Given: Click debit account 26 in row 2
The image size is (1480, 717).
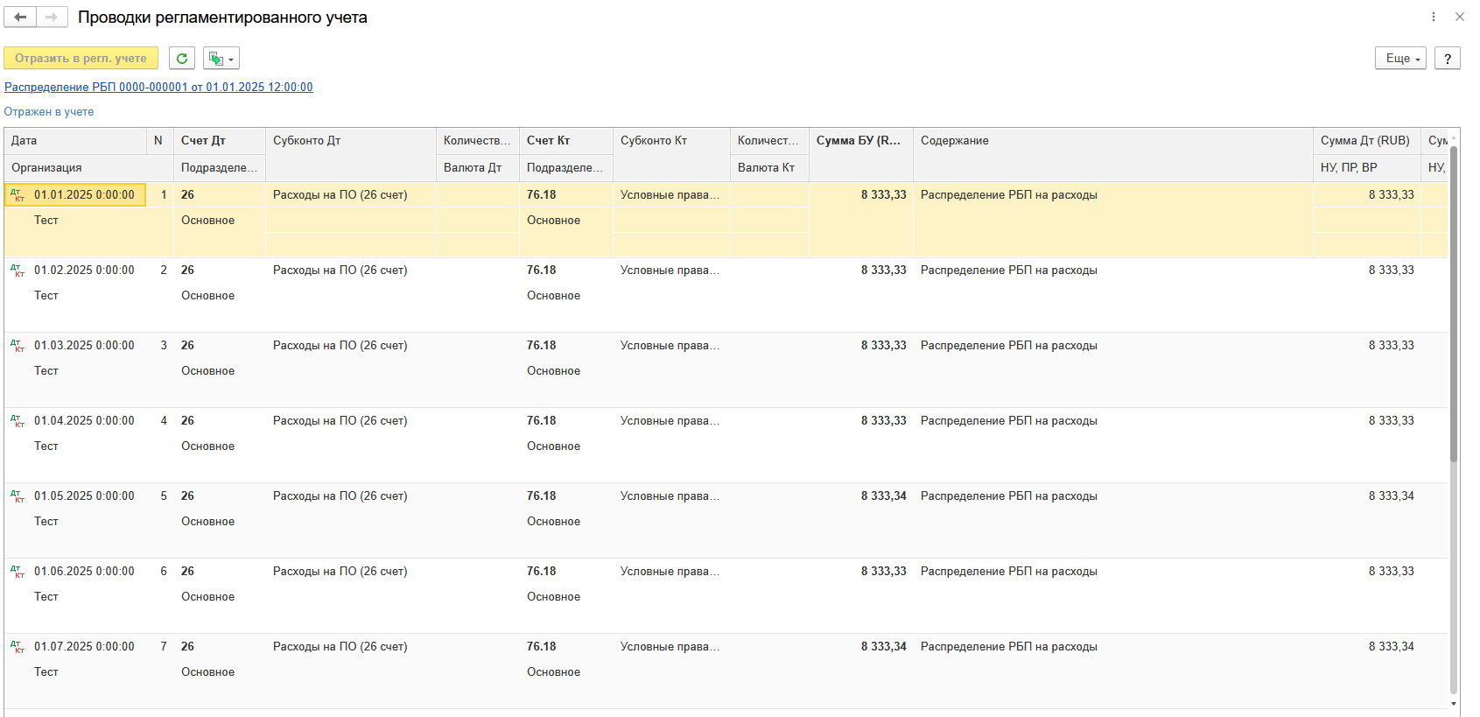Looking at the screenshot, I should pyautogui.click(x=187, y=270).
